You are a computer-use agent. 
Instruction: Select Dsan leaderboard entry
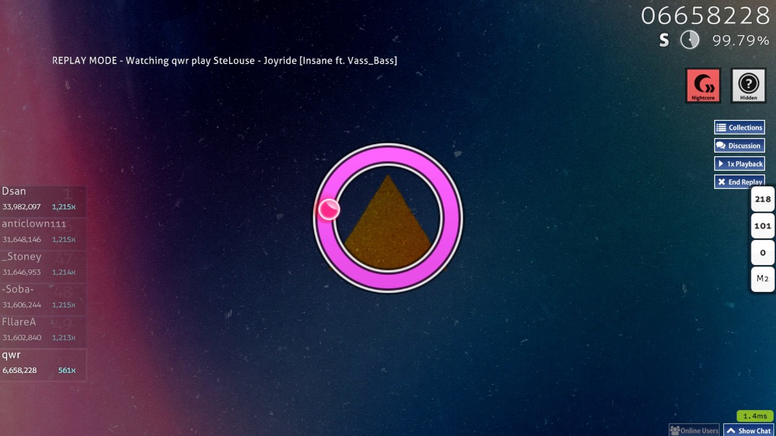(44, 202)
